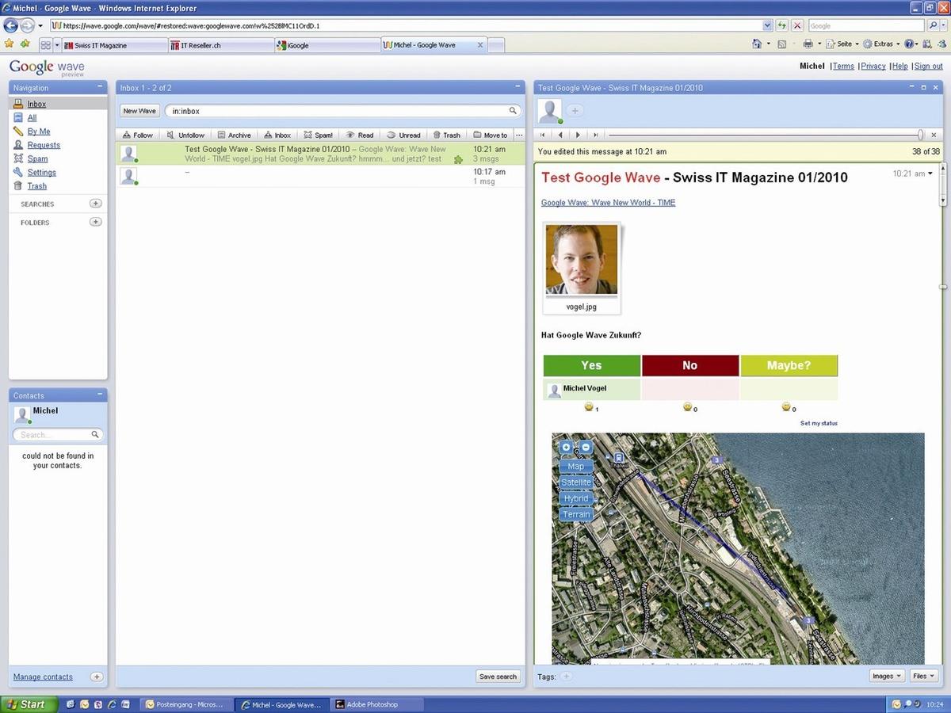Click the Move to toolbar button
The image size is (951, 713).
pyautogui.click(x=490, y=135)
